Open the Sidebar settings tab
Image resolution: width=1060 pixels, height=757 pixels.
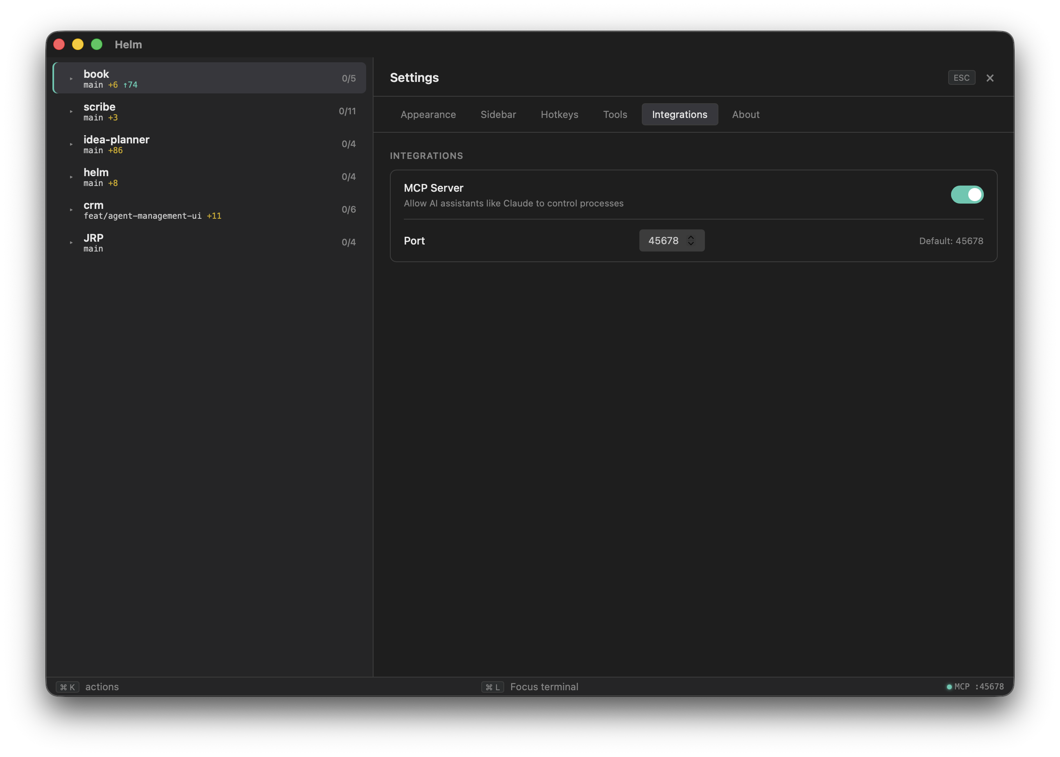[x=498, y=114]
